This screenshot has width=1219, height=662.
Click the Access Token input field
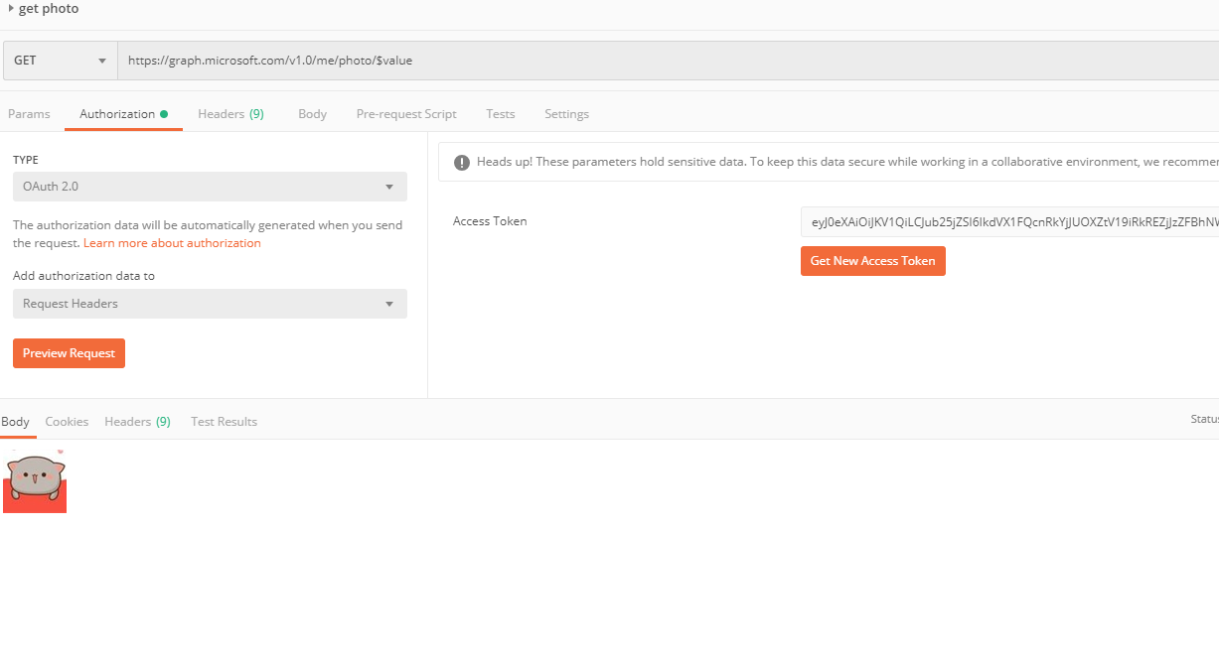point(1008,222)
